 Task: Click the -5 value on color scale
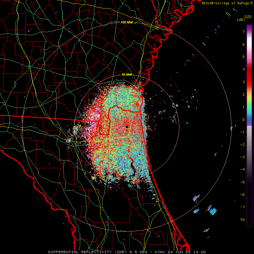(x=242, y=182)
